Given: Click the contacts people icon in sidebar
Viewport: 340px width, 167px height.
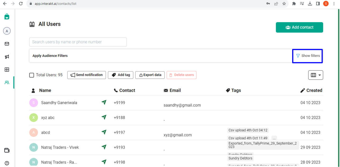Looking at the screenshot, I should [7, 83].
